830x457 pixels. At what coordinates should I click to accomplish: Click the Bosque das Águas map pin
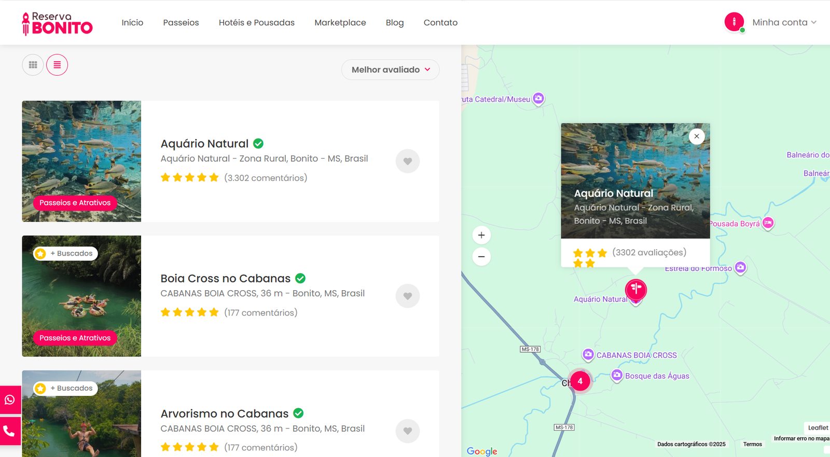(x=616, y=375)
